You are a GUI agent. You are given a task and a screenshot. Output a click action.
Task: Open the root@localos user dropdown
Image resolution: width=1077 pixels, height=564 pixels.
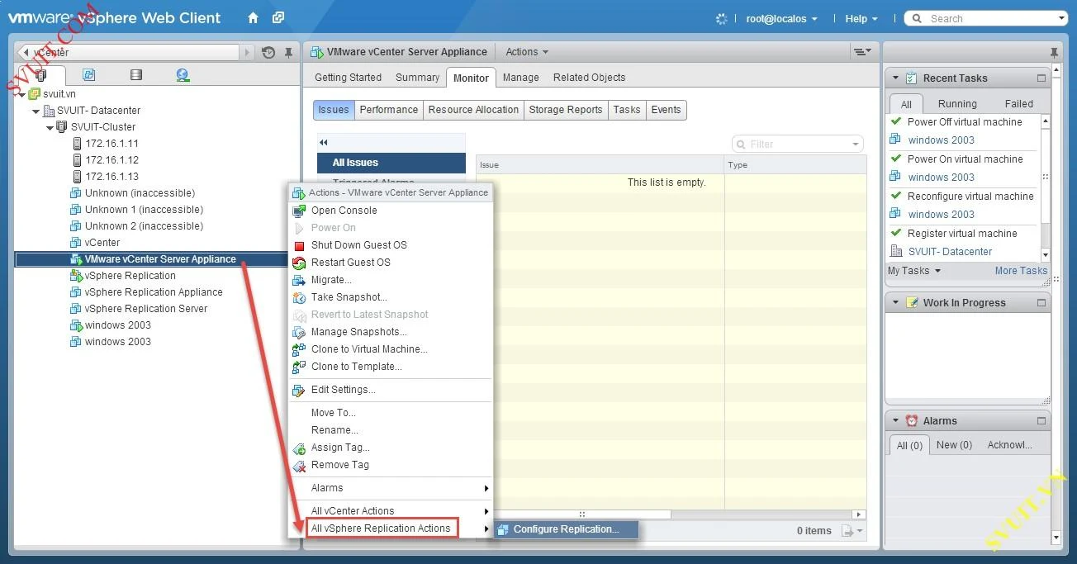[781, 18]
